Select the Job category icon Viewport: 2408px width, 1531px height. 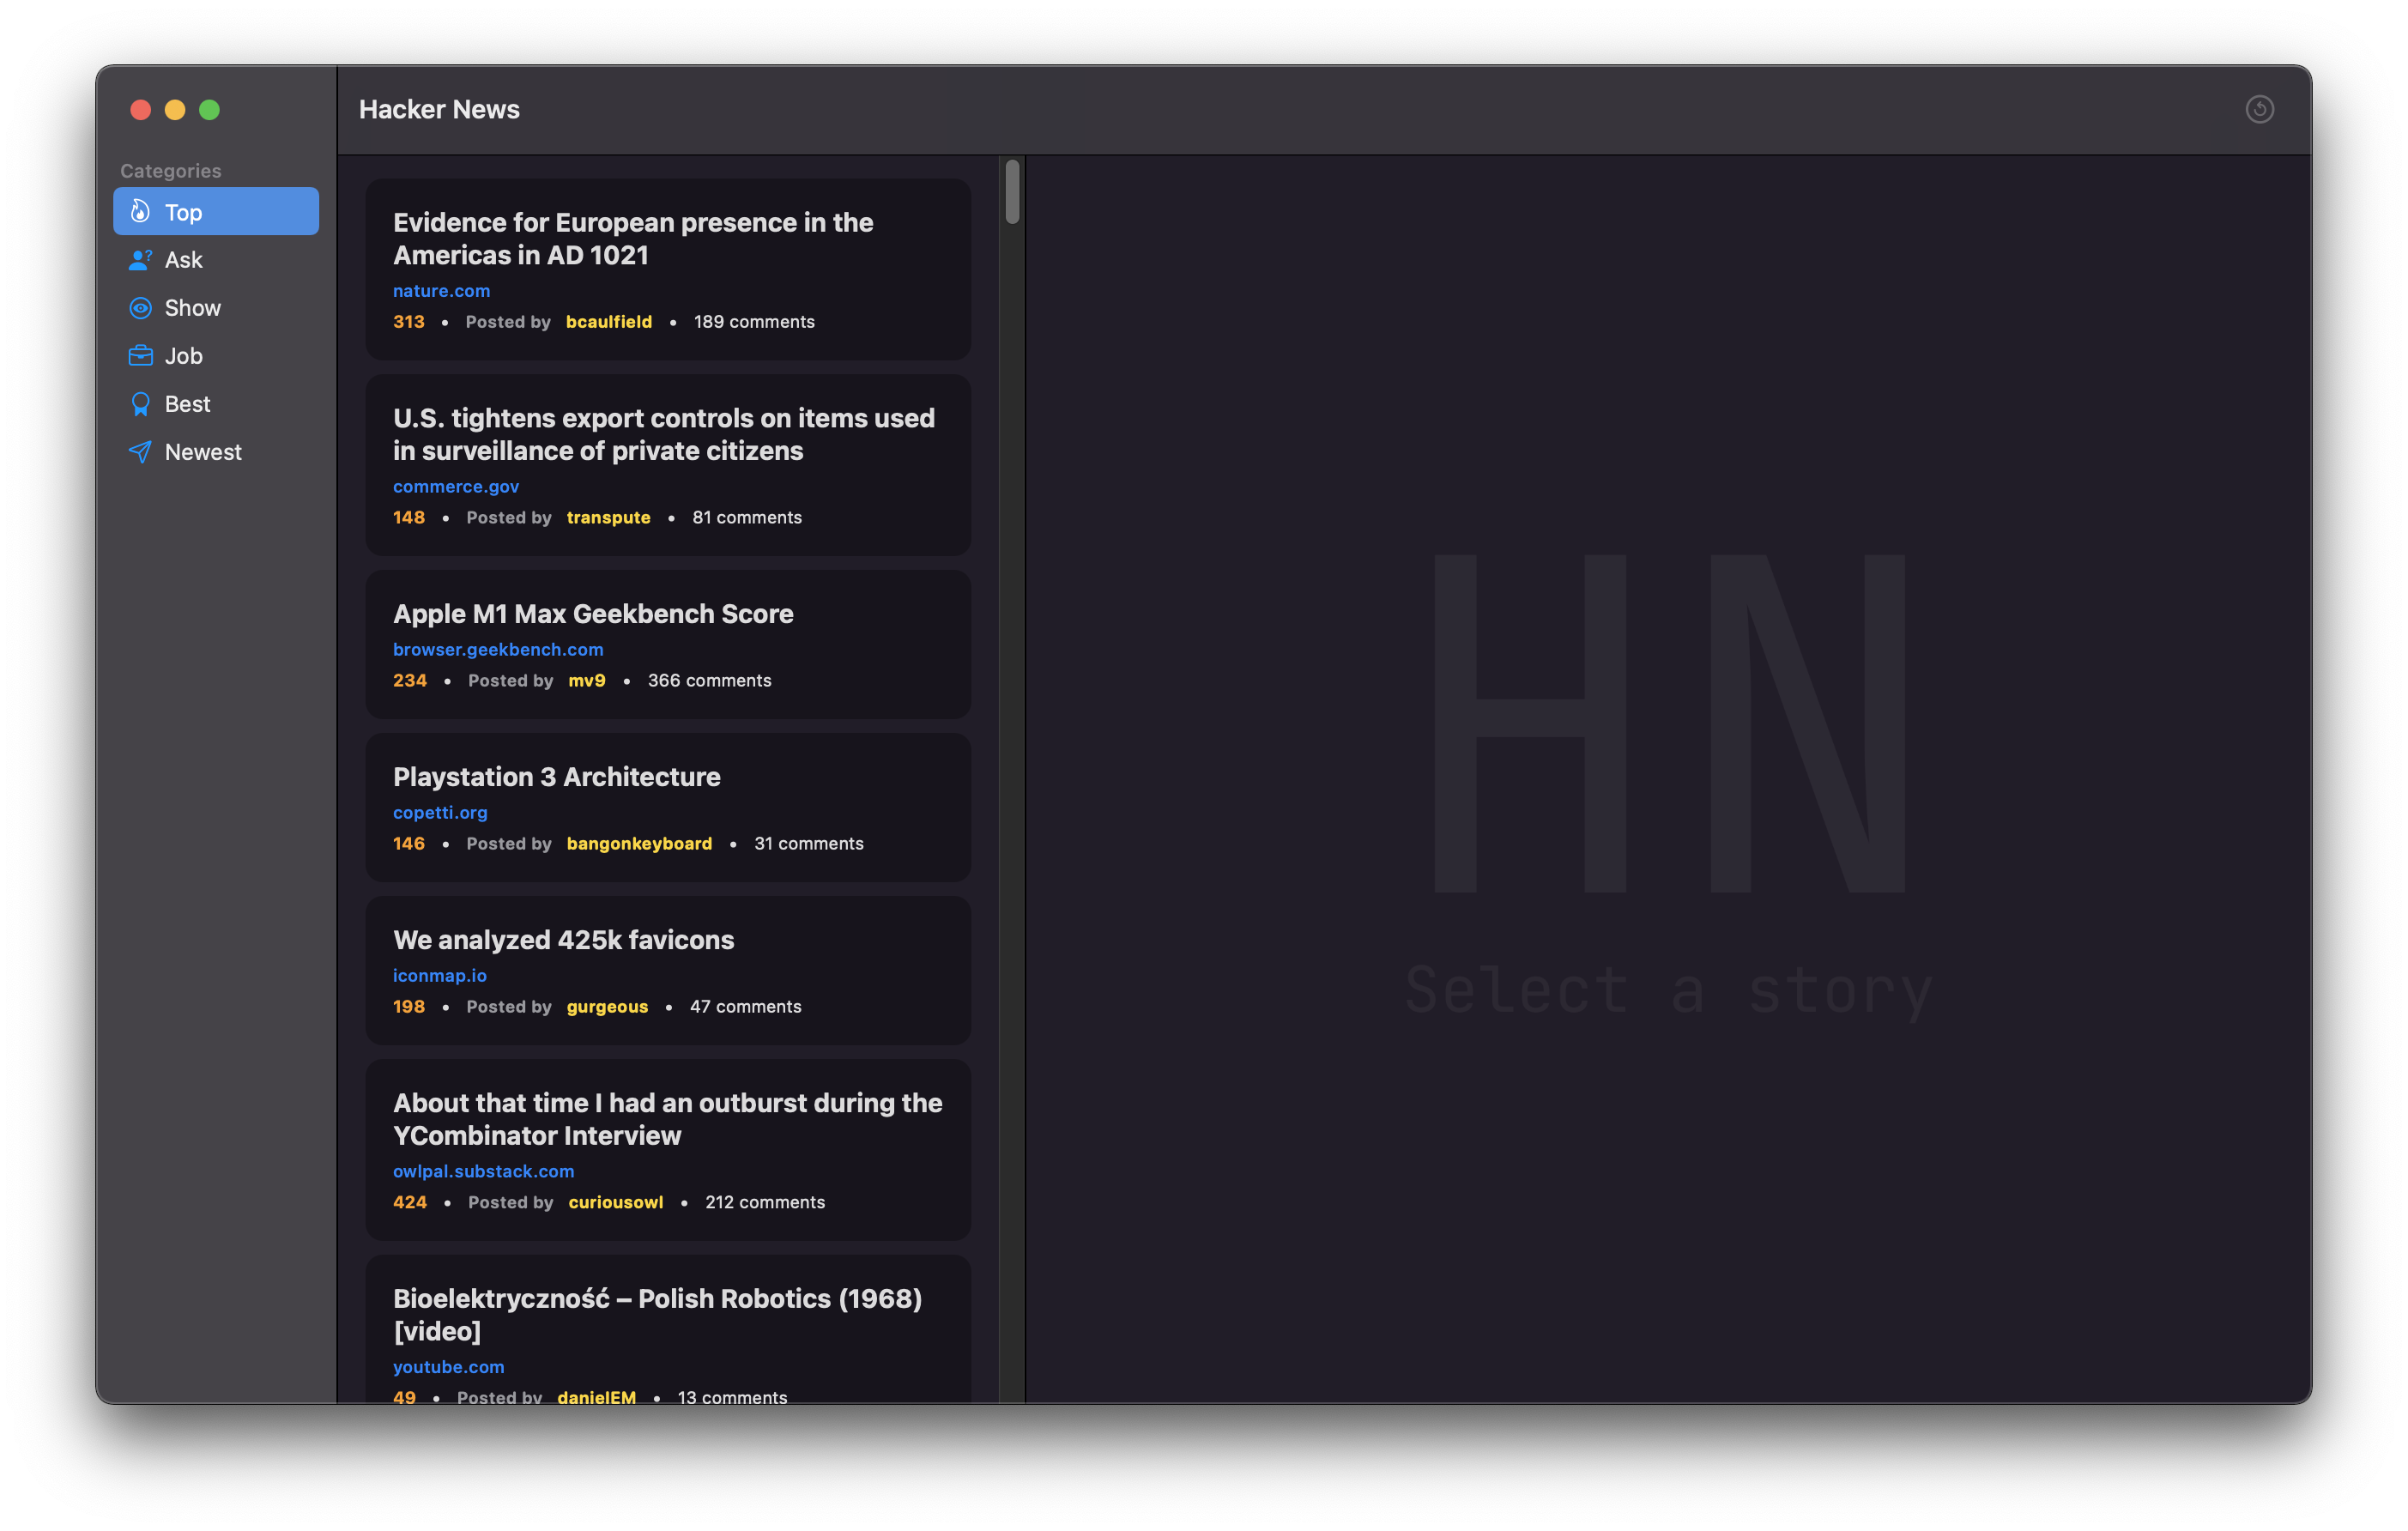(139, 354)
